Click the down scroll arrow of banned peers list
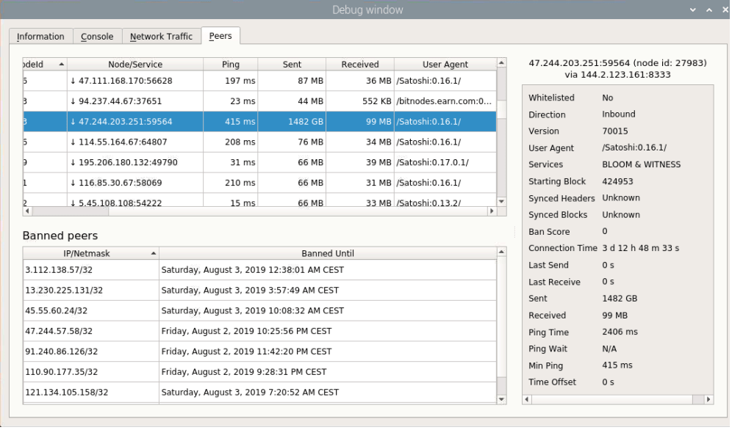732x430 pixels. [x=502, y=401]
